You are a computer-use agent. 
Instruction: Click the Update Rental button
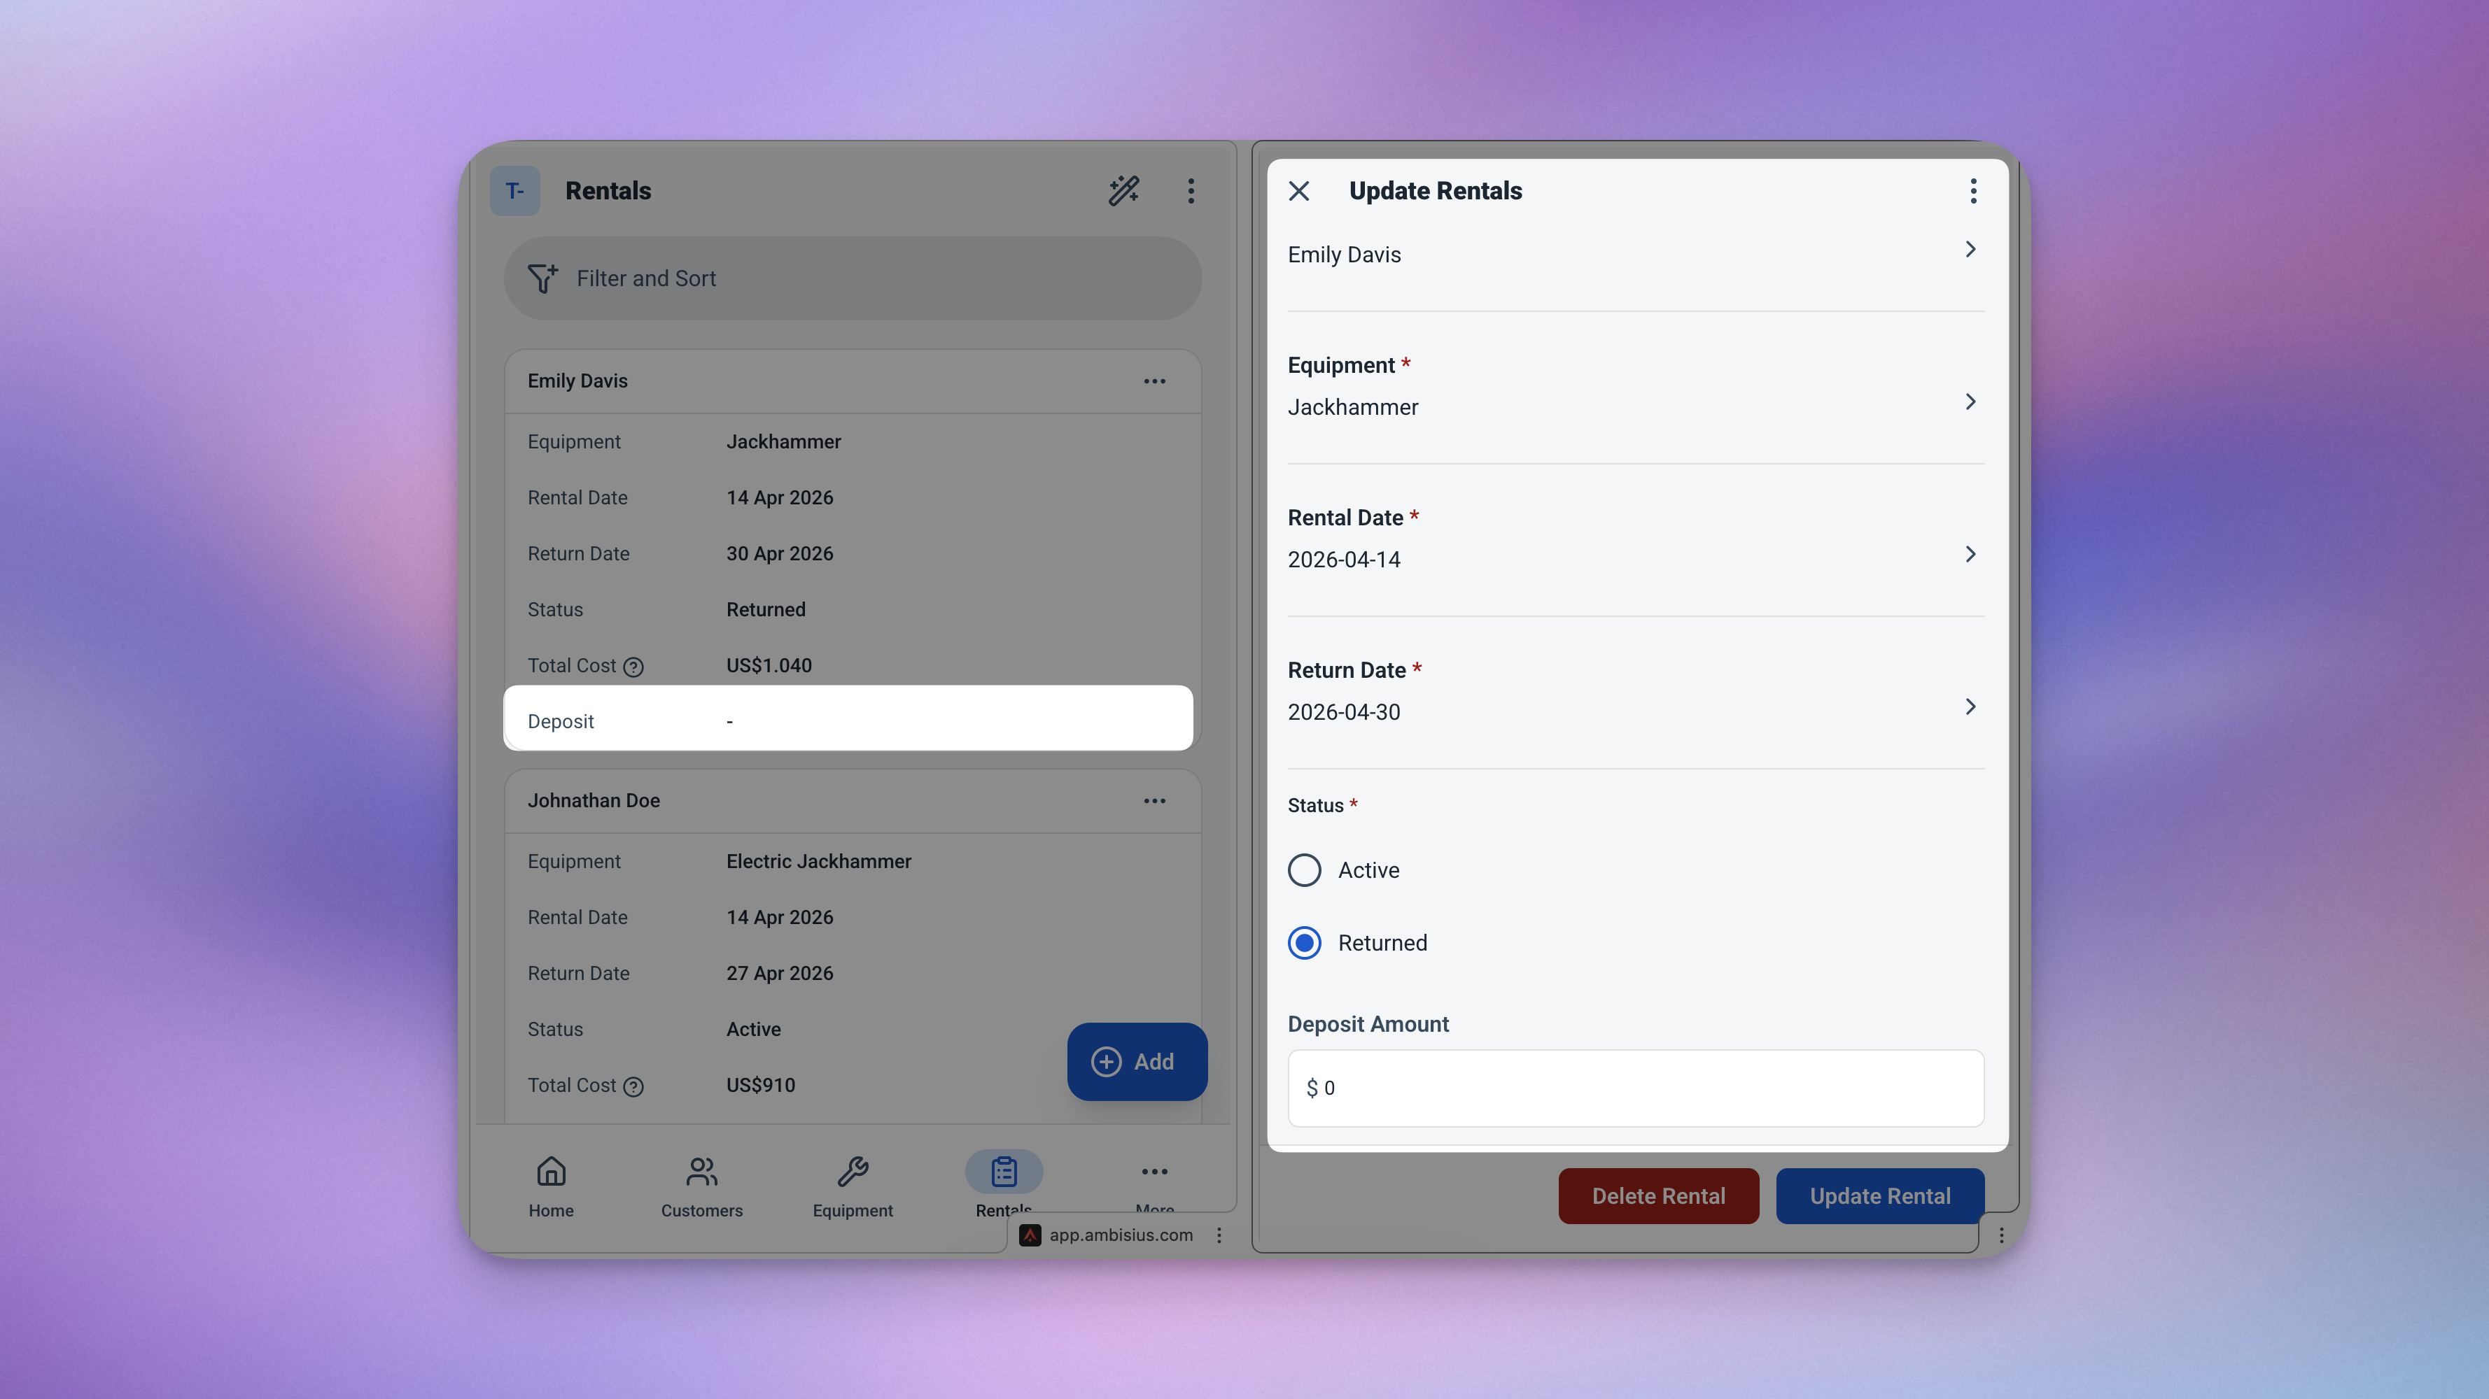pos(1879,1195)
